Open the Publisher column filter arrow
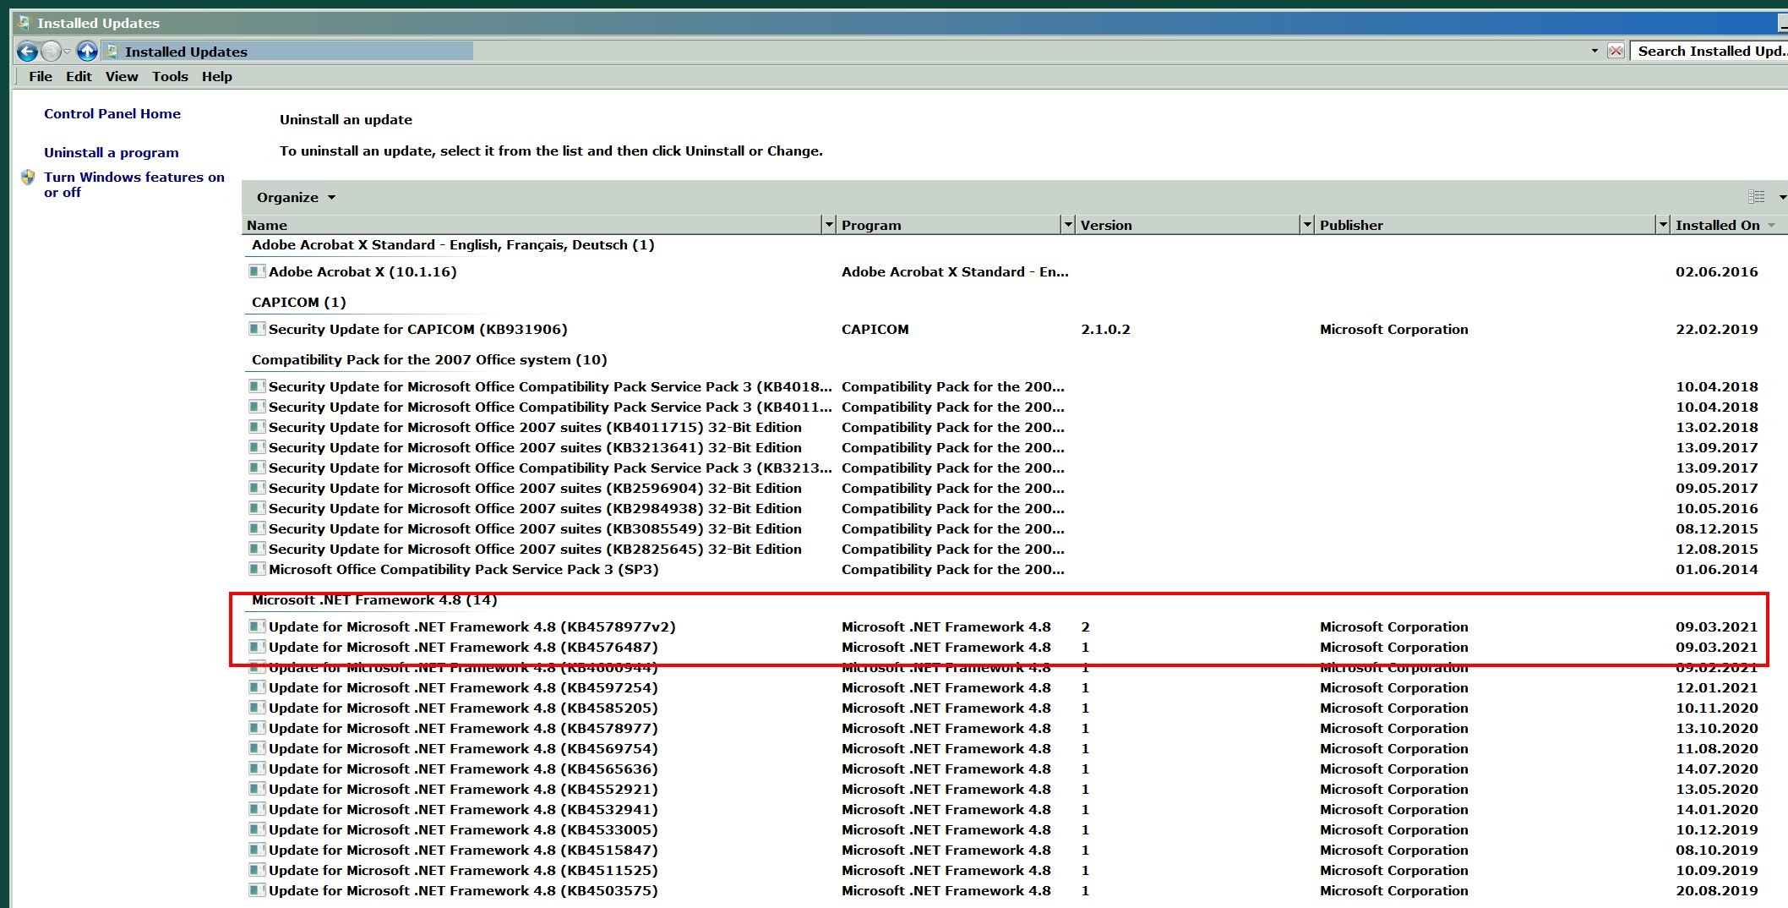This screenshot has width=1788, height=908. 1663,225
